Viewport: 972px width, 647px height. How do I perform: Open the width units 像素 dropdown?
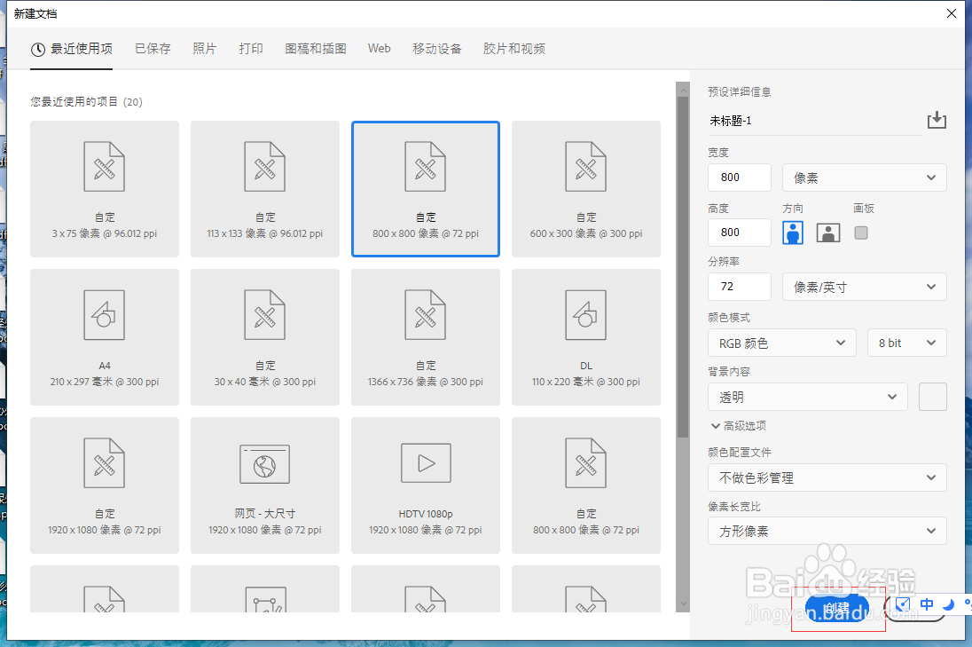tap(864, 178)
